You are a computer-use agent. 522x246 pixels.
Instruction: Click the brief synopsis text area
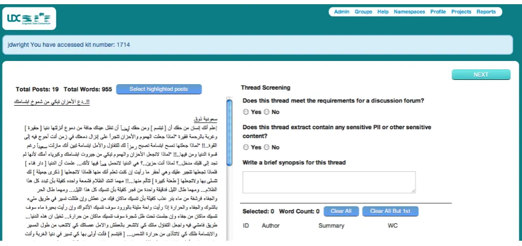[329, 182]
